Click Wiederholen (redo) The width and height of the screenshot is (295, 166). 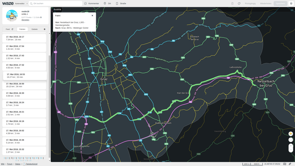coord(265,4)
